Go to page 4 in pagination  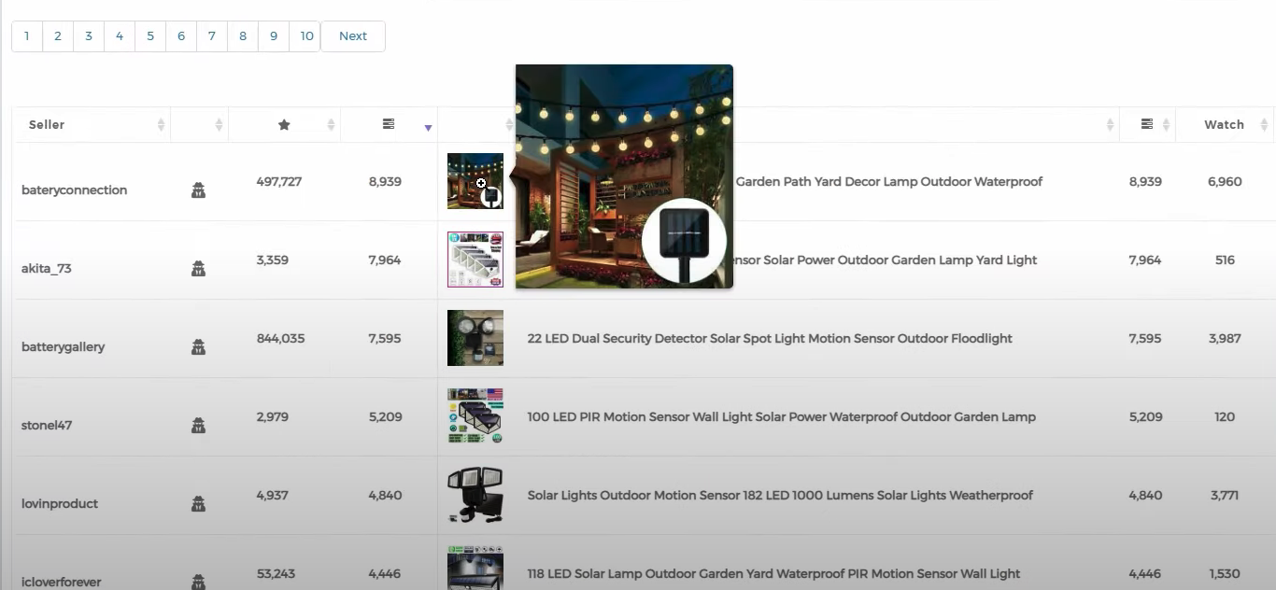(120, 36)
